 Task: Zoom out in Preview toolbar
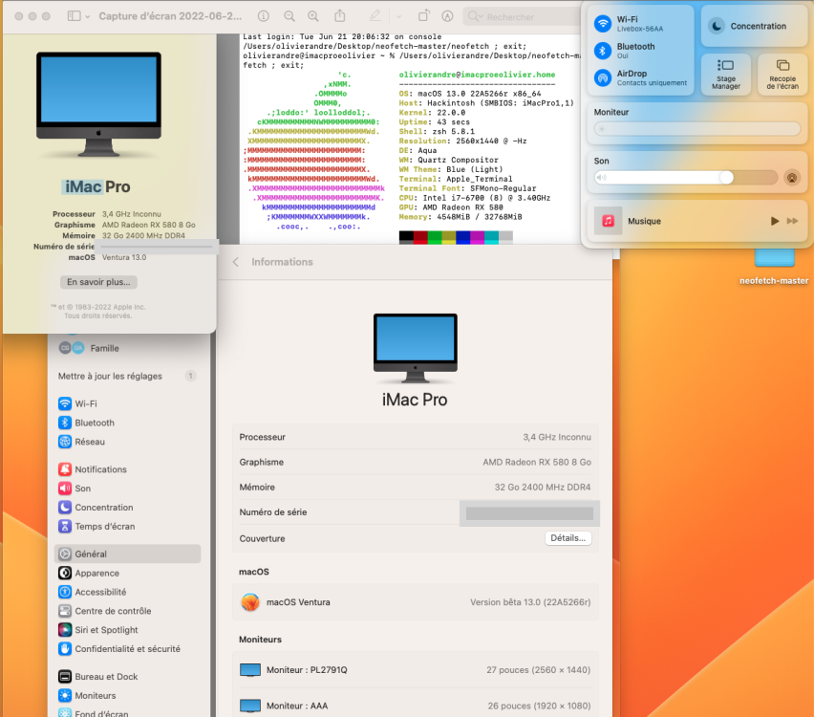point(289,16)
